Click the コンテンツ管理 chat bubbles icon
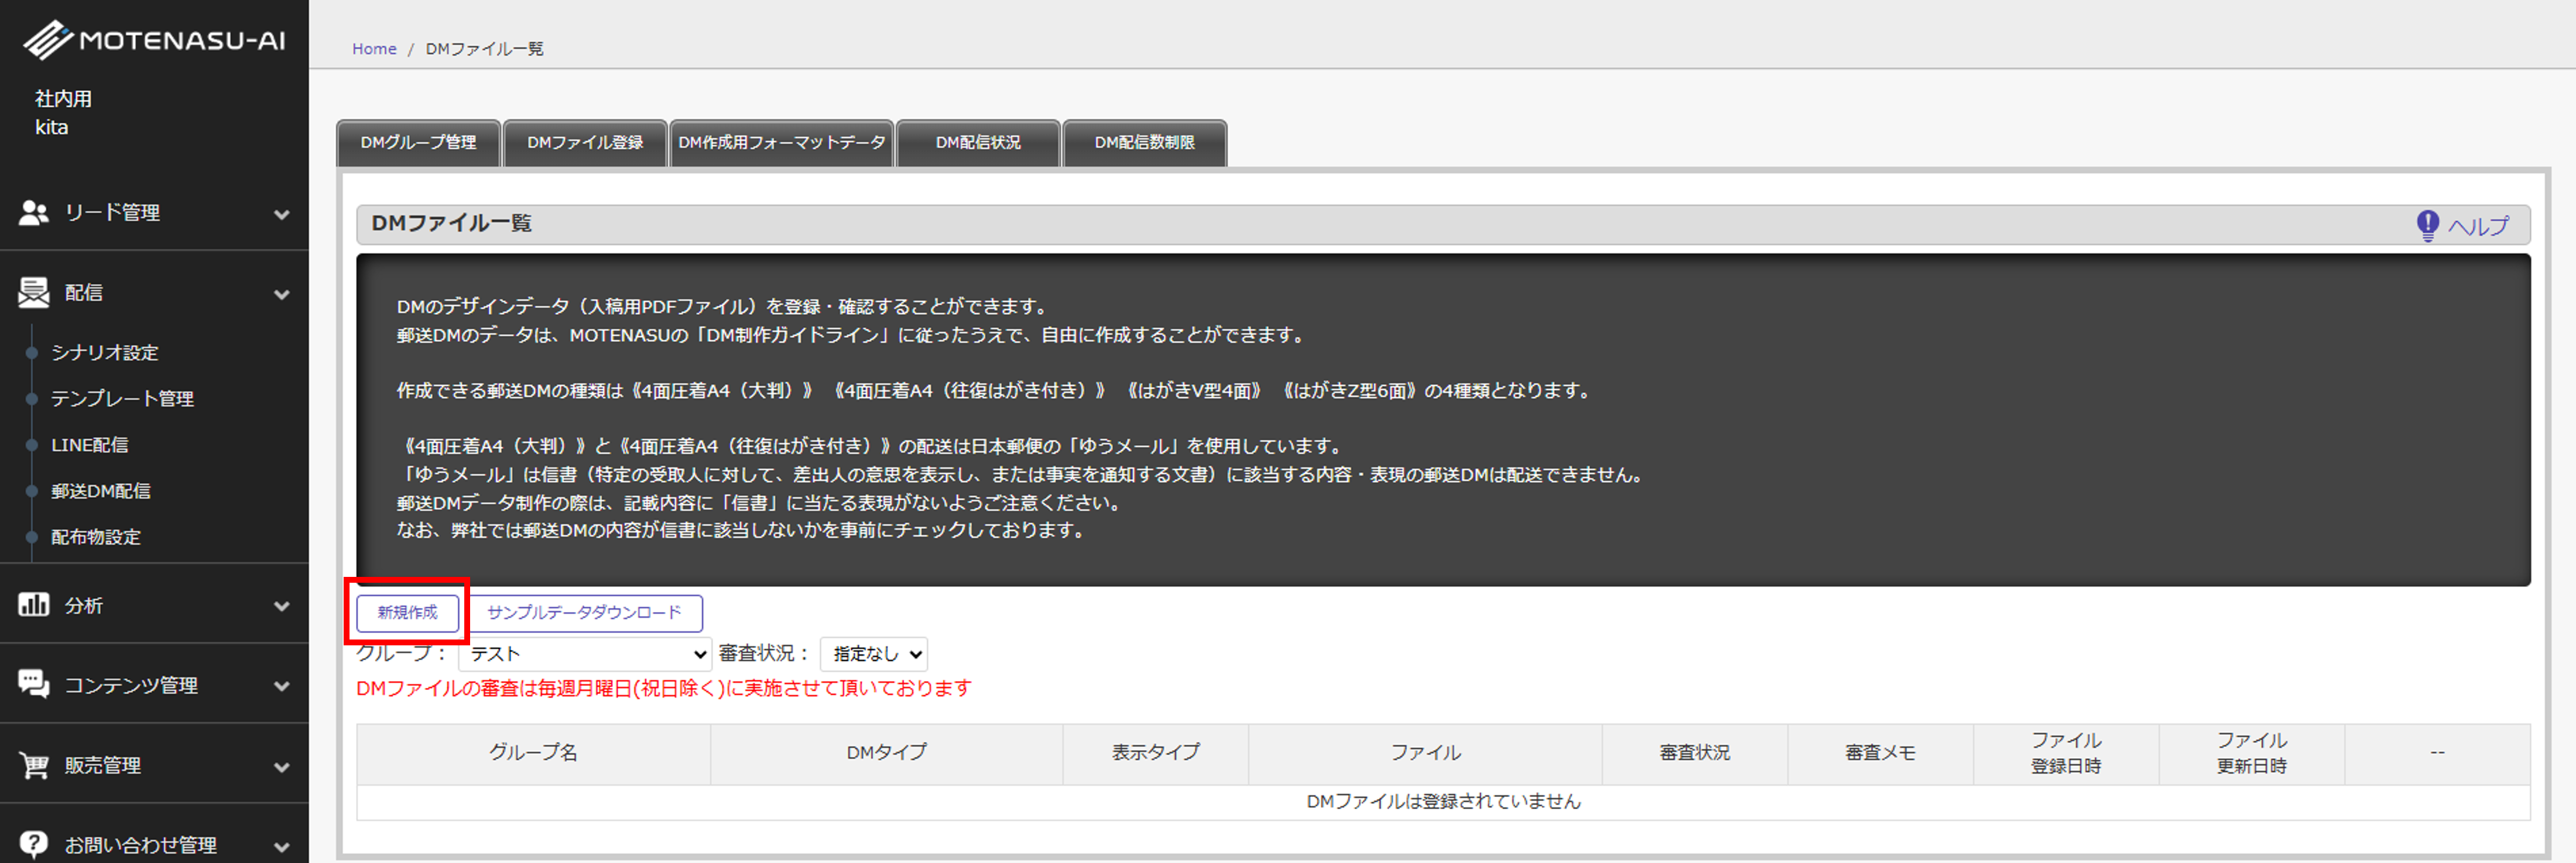Screen dimensions: 2576x863 pos(34,684)
